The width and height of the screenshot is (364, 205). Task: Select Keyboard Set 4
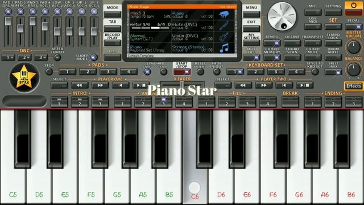tap(296, 72)
